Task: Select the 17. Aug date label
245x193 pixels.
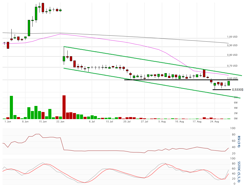Action: (x=197, y=122)
